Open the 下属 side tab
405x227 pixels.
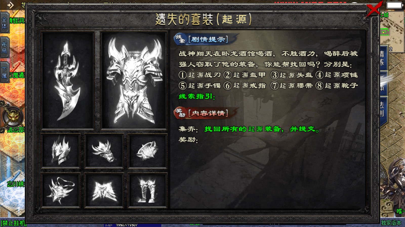pyautogui.click(x=5, y=72)
